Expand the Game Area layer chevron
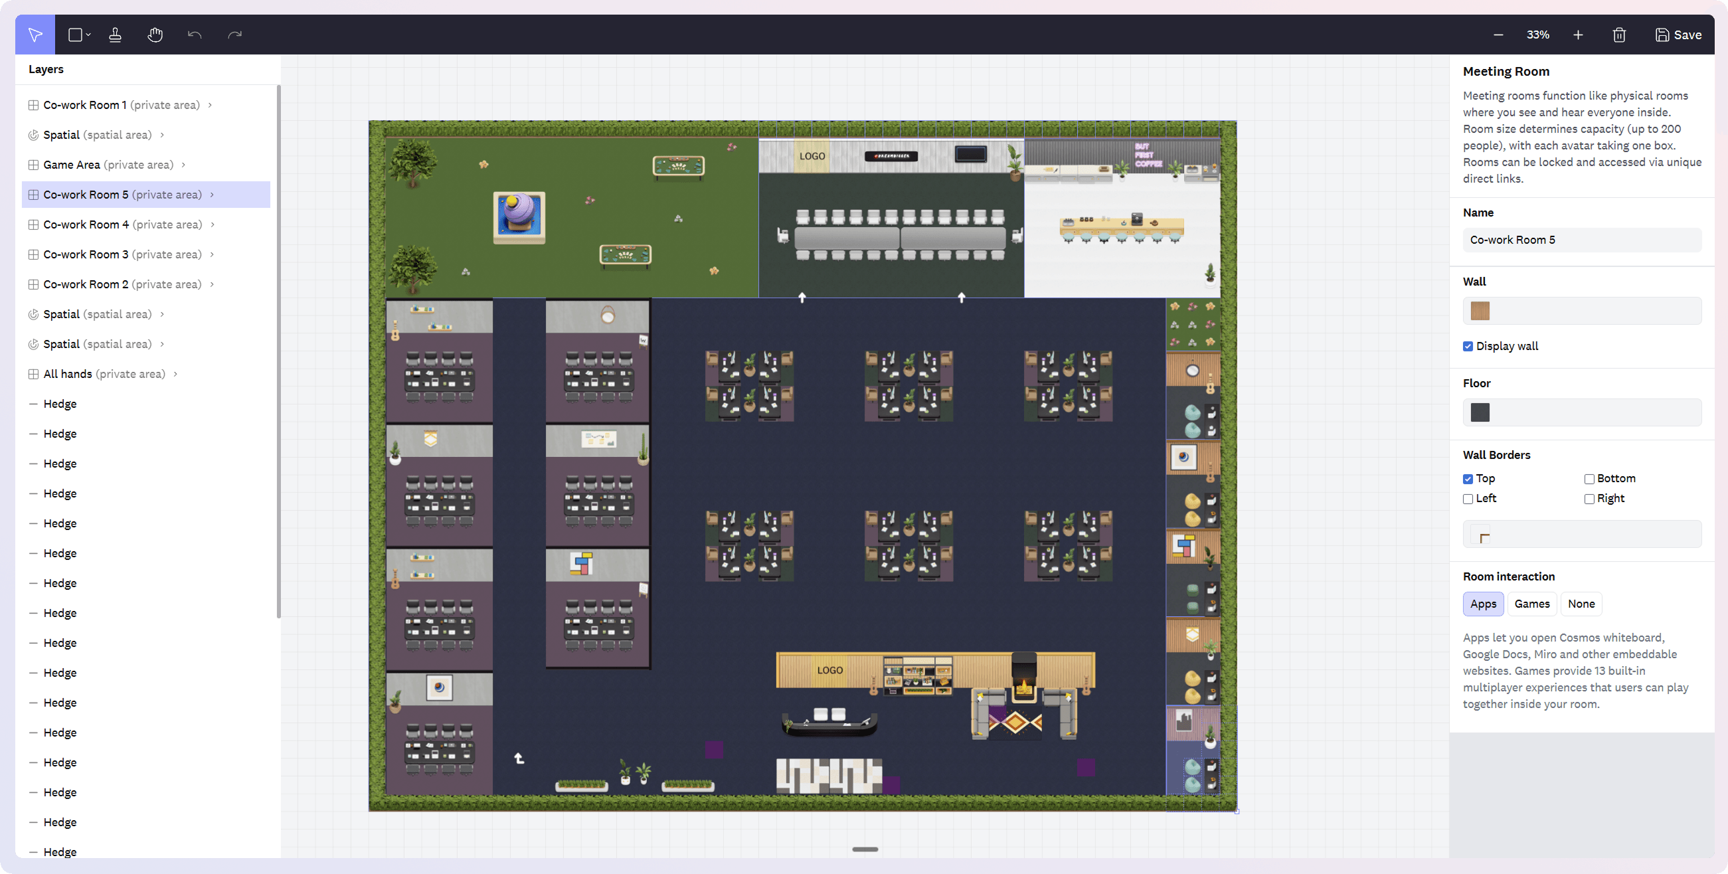The image size is (1728, 874). point(183,164)
